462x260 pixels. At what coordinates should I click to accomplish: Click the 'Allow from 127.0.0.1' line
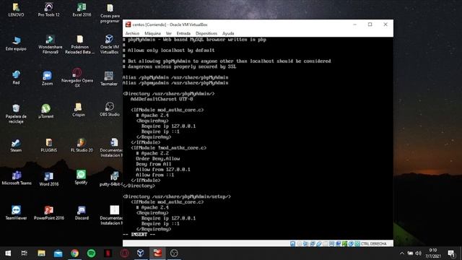[163, 170]
